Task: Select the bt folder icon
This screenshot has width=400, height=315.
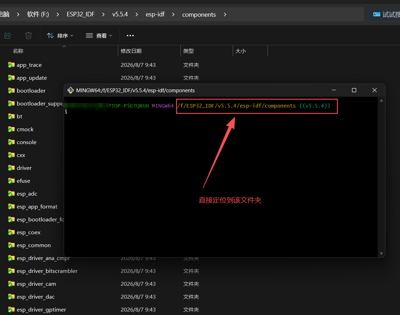Action: (11, 116)
